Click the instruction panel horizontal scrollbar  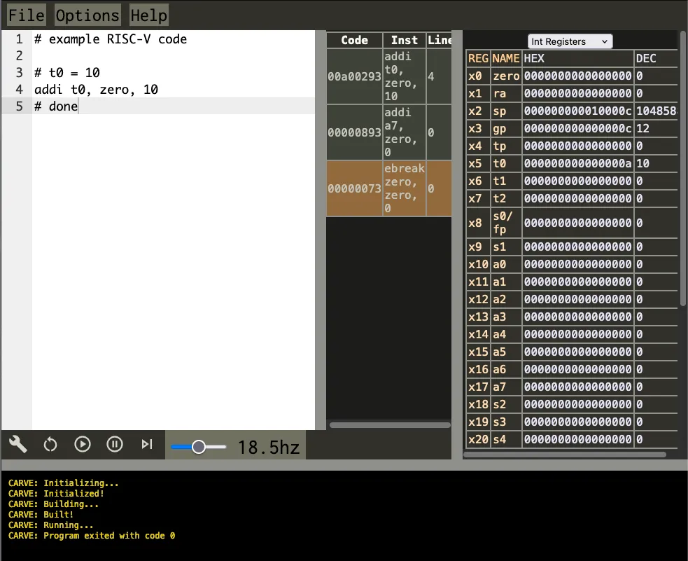tap(390, 424)
